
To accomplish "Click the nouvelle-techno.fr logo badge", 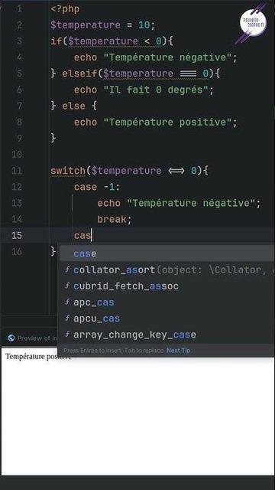I will click(x=253, y=22).
